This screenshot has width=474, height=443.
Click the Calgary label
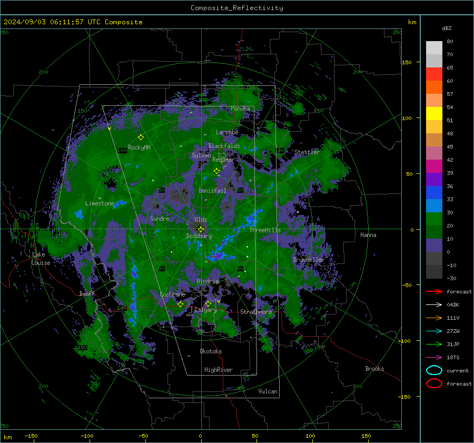pyautogui.click(x=205, y=310)
